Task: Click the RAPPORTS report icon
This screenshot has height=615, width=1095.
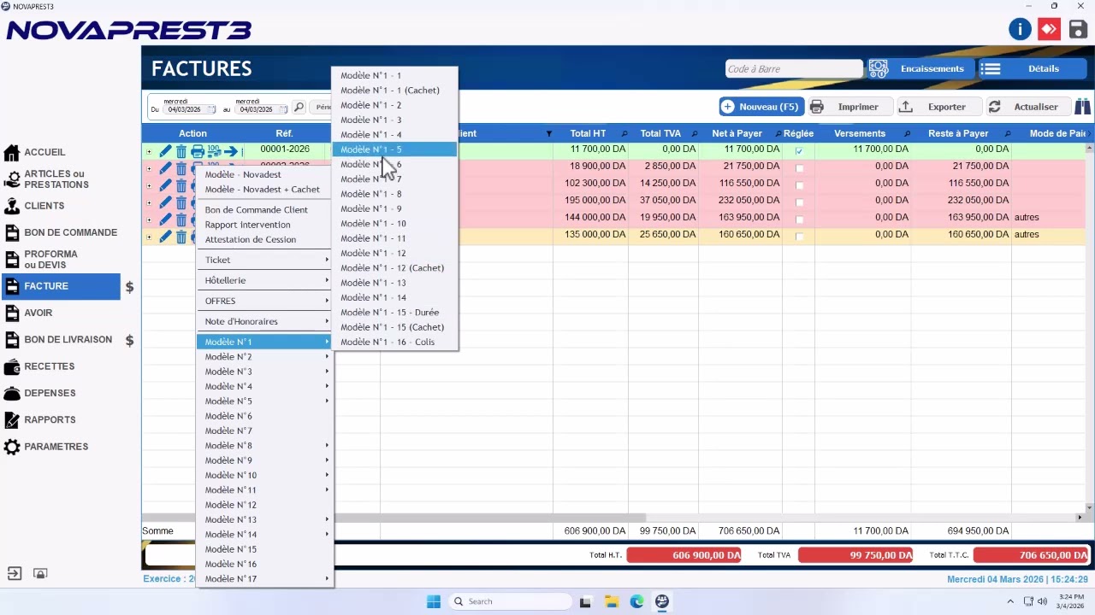Action: tap(11, 420)
